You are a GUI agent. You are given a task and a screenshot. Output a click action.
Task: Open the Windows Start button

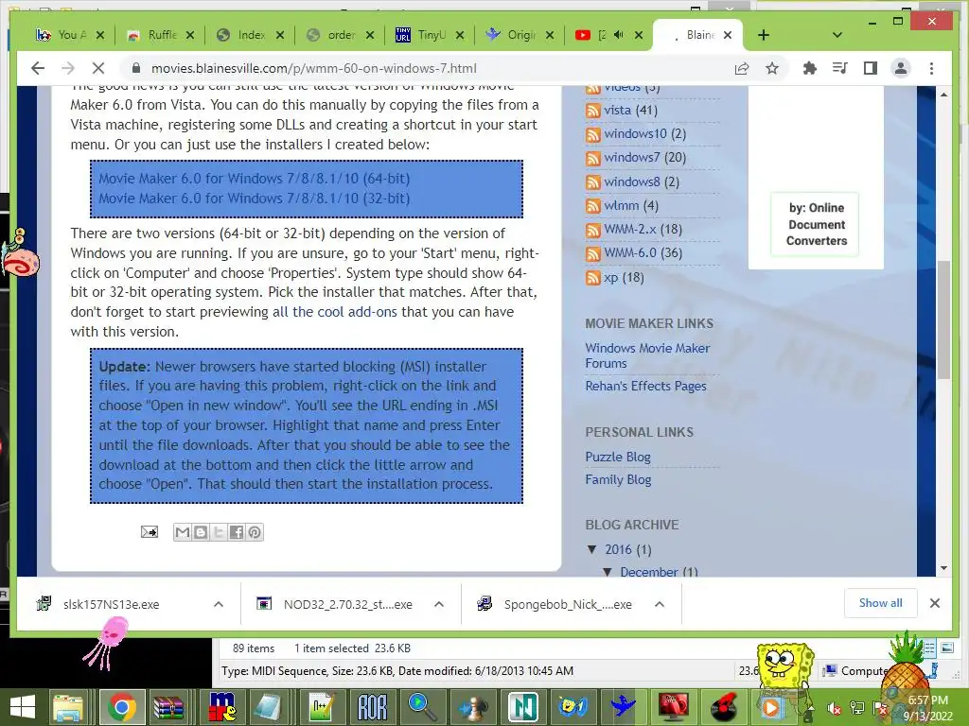23,707
